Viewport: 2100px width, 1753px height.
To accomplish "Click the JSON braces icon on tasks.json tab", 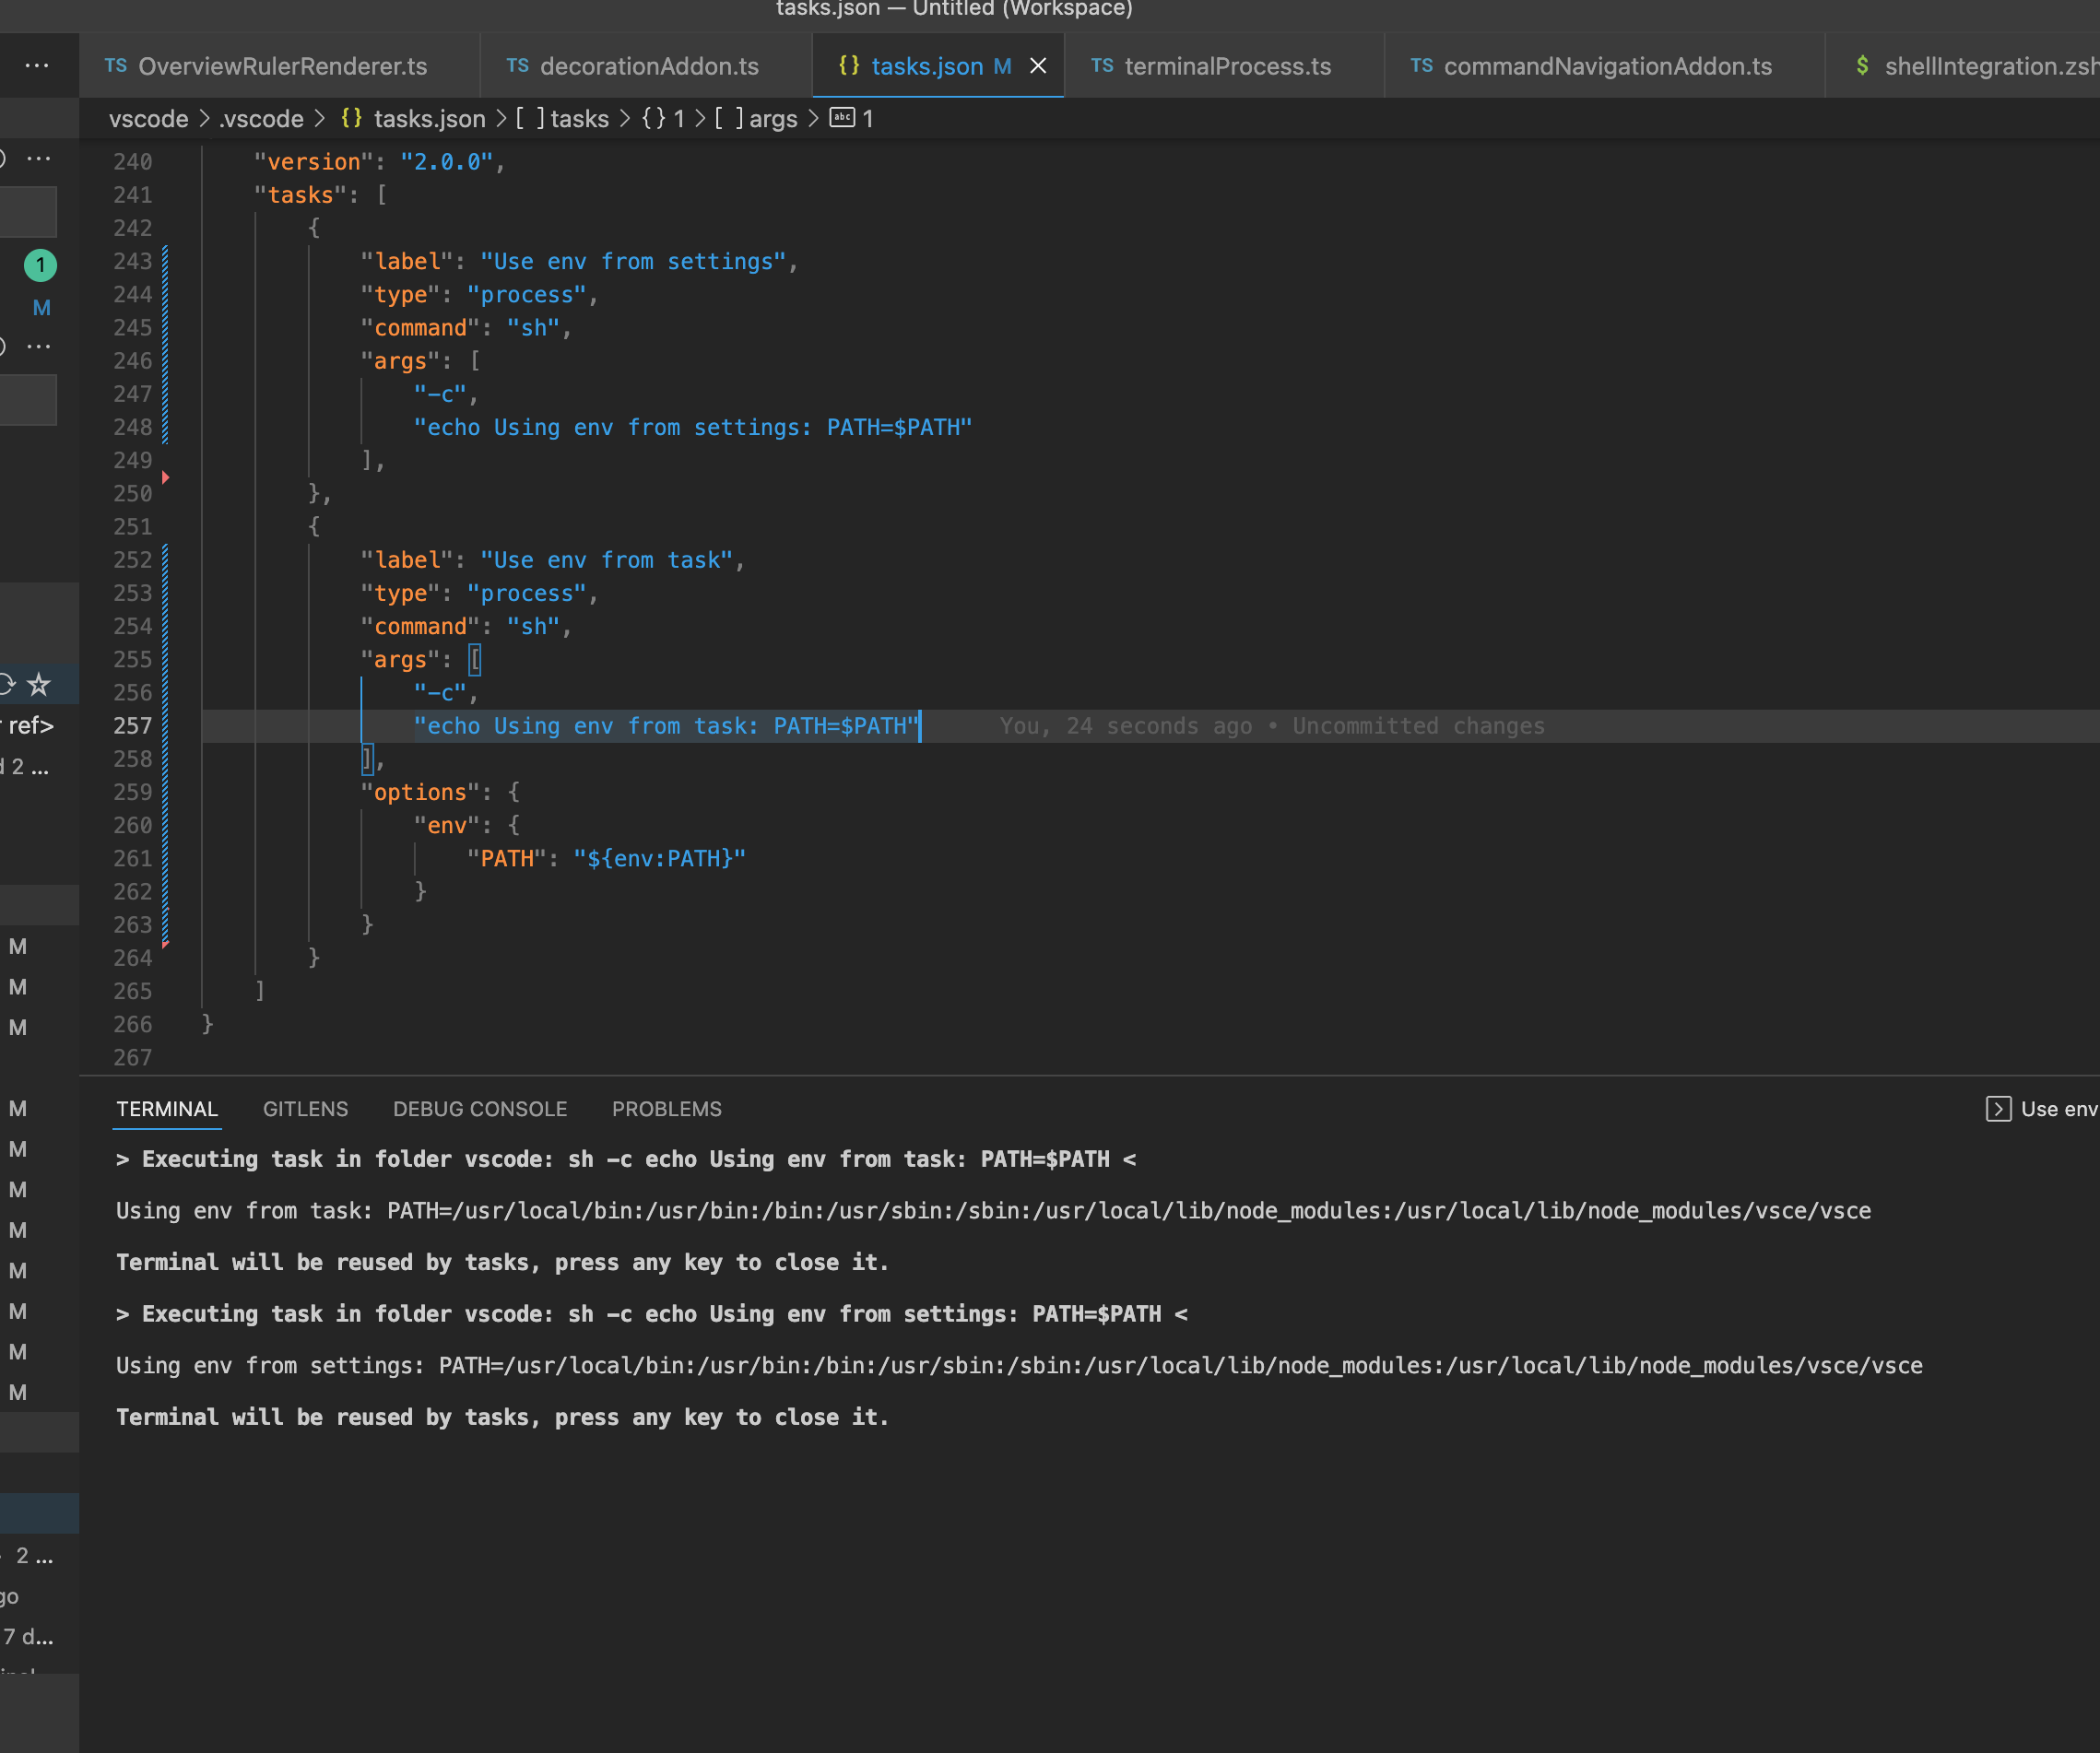I will (850, 66).
